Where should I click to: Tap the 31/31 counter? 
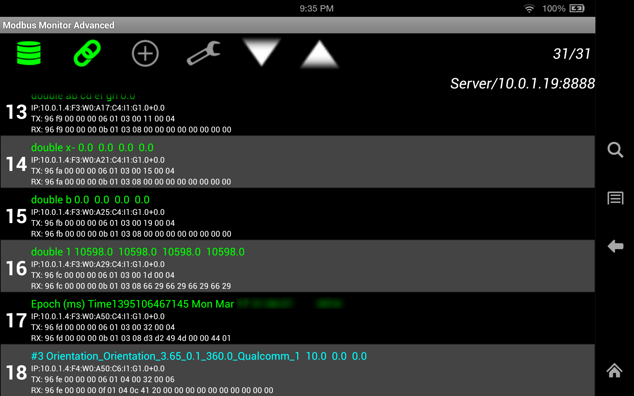(x=572, y=54)
